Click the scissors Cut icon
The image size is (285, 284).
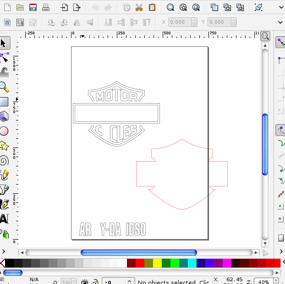pos(139,7)
